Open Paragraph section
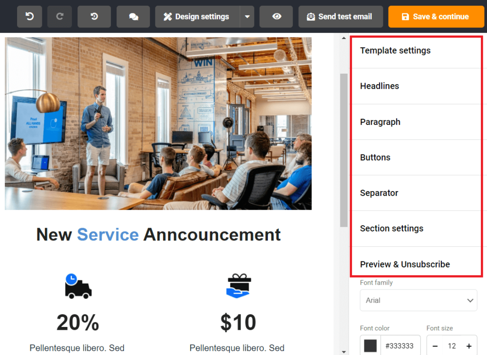 417,122
